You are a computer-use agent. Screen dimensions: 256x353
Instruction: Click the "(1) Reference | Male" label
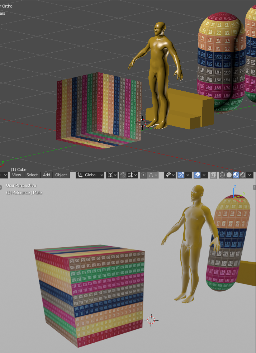click(24, 192)
